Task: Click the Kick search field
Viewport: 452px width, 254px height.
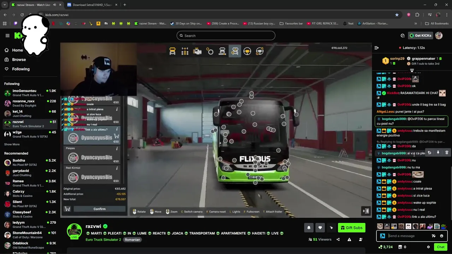Action: click(x=226, y=36)
